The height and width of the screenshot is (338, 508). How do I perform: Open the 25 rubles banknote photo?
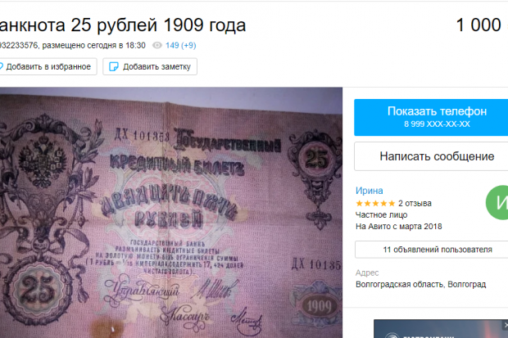click(x=171, y=213)
